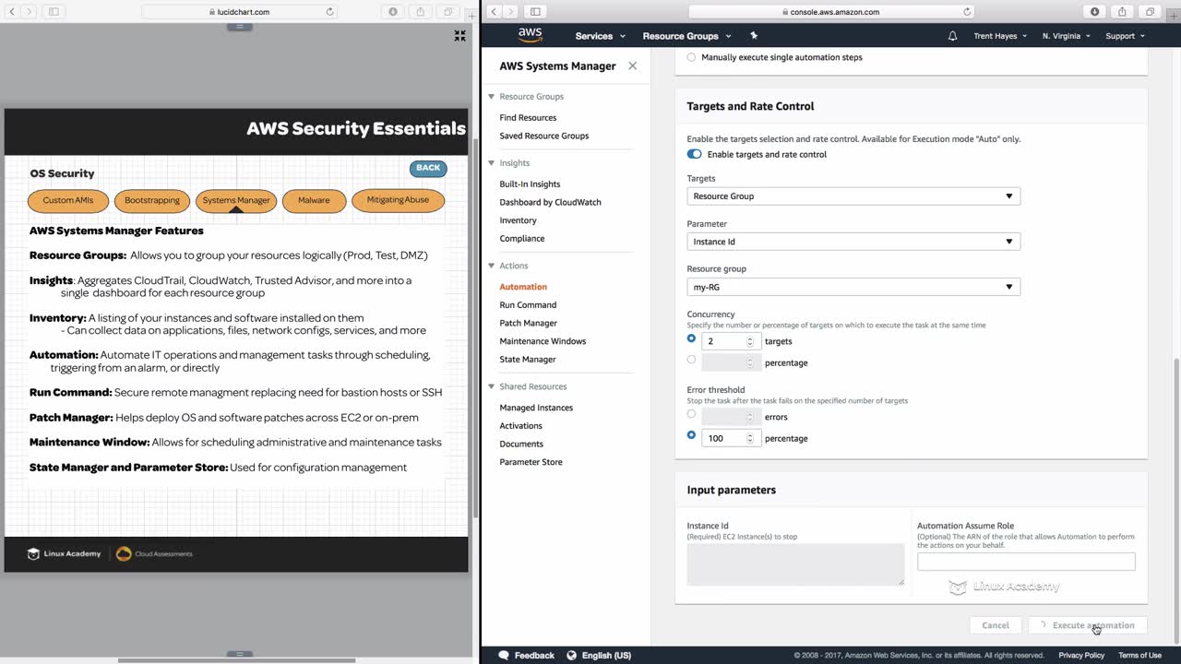The height and width of the screenshot is (664, 1181).
Task: Collapse the Shared Resources sidebar section
Action: pos(492,386)
